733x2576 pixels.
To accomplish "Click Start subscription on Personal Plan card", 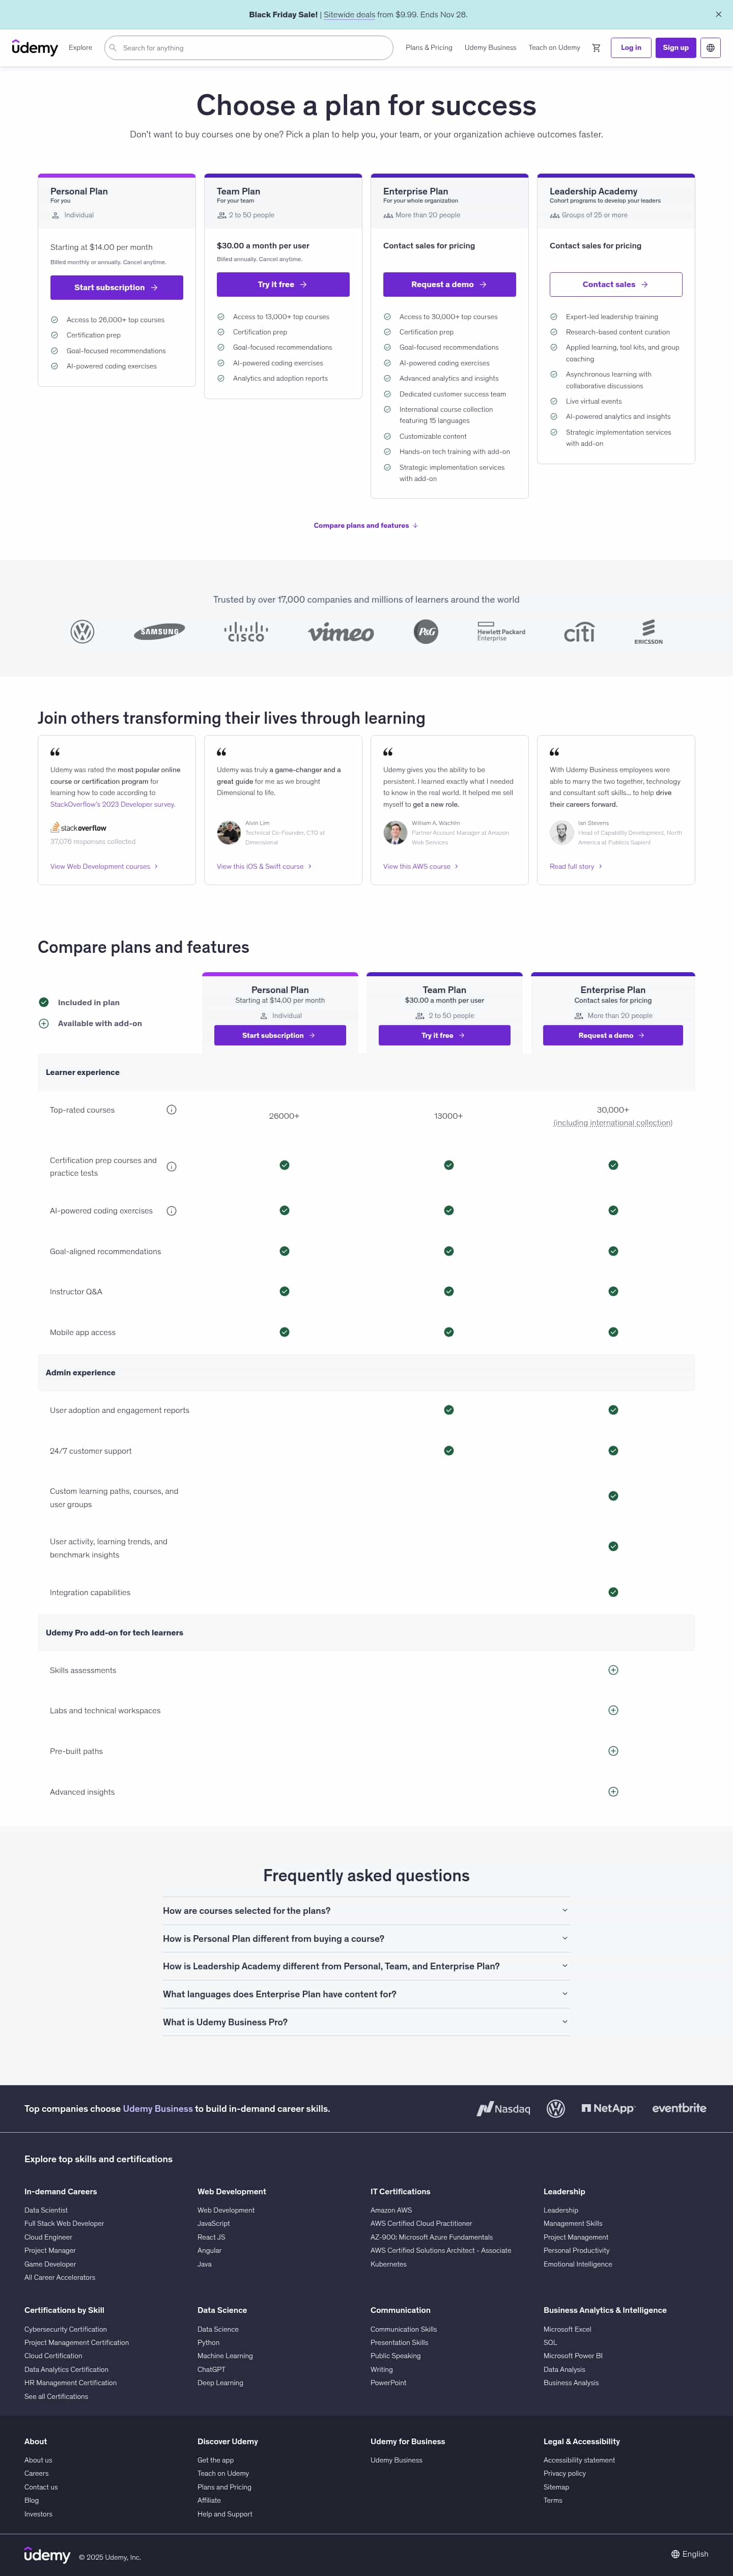I will (x=116, y=288).
